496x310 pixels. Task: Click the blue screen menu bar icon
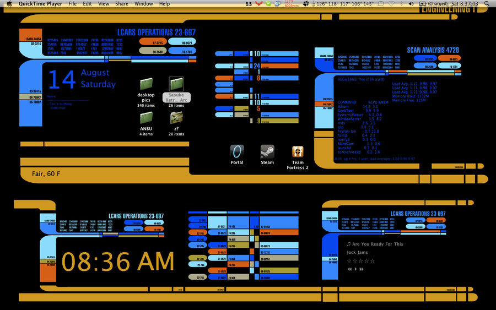pos(277,4)
